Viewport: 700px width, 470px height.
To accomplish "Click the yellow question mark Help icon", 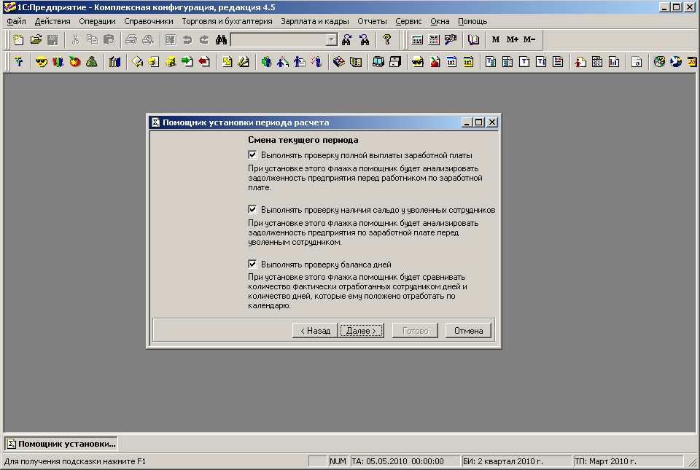I will click(x=387, y=39).
